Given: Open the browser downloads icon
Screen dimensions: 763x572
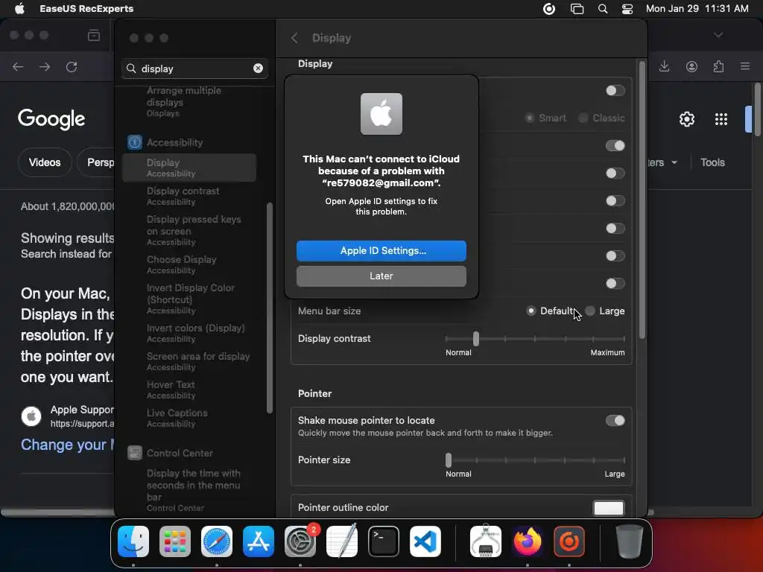Looking at the screenshot, I should click(x=664, y=66).
